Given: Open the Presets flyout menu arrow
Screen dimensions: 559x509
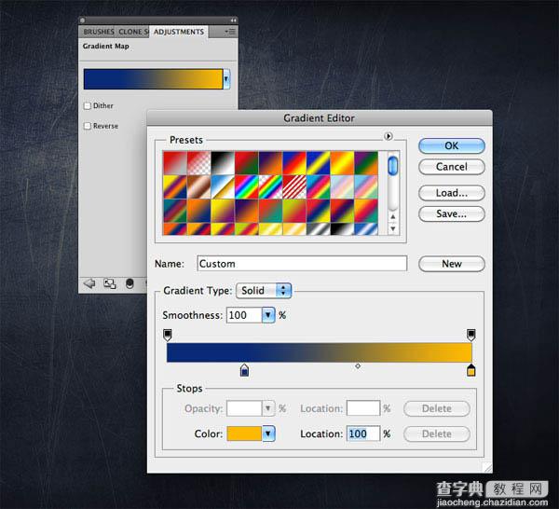Looking at the screenshot, I should 389,136.
